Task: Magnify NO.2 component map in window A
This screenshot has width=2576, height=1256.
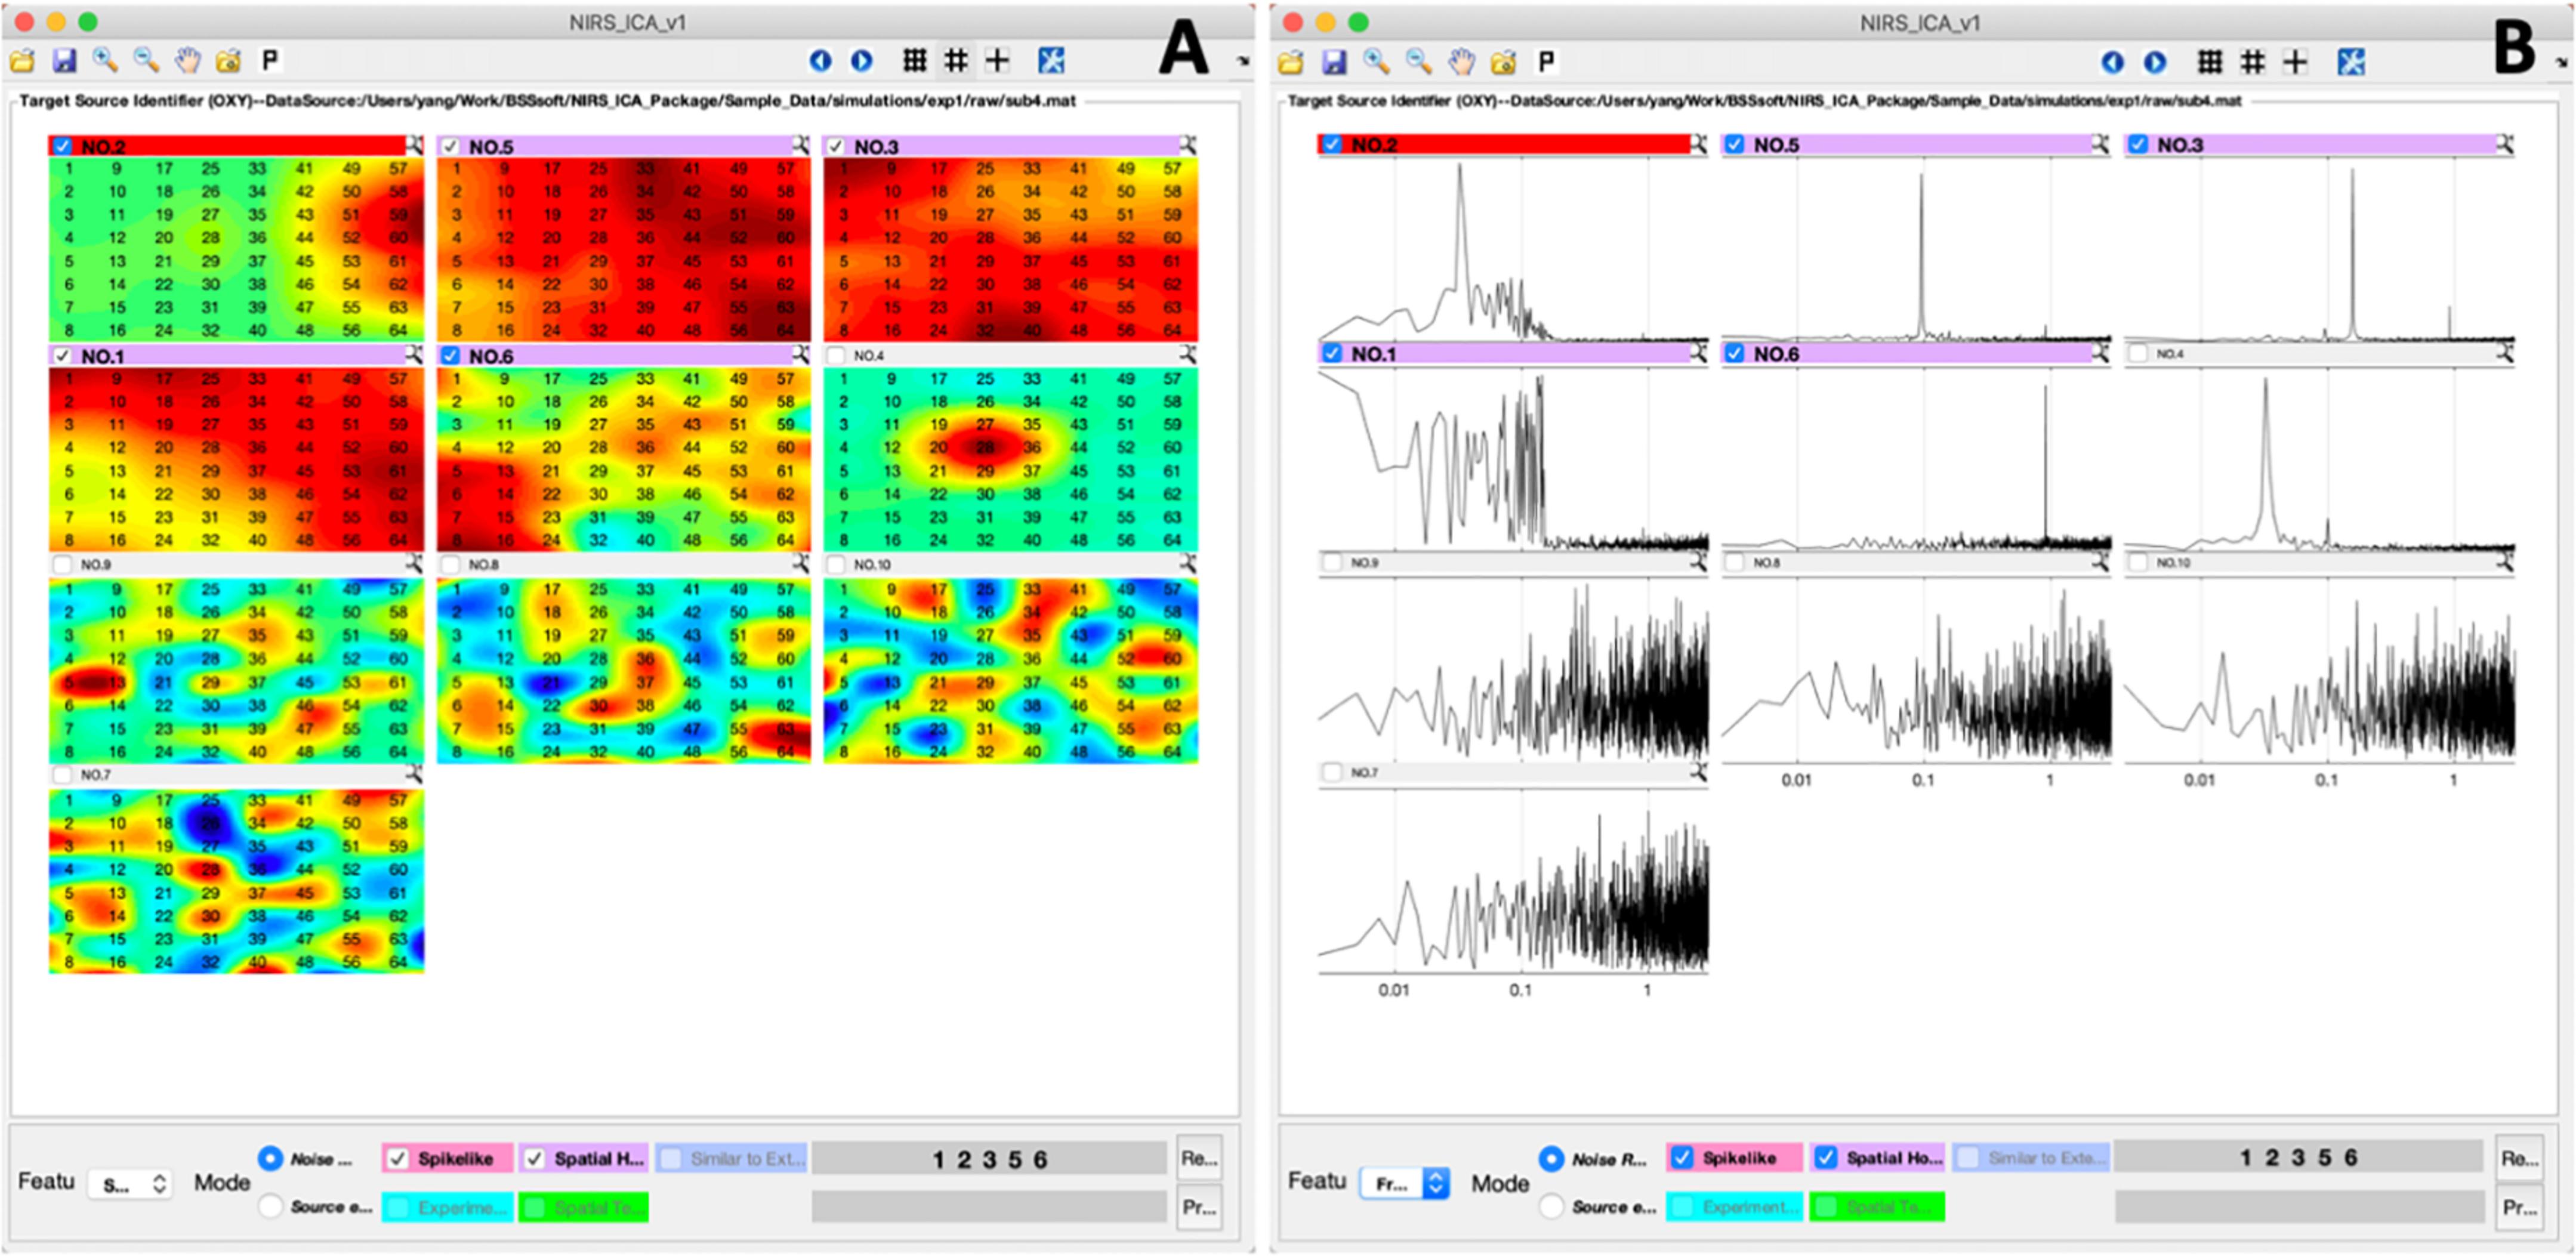Action: [x=413, y=146]
